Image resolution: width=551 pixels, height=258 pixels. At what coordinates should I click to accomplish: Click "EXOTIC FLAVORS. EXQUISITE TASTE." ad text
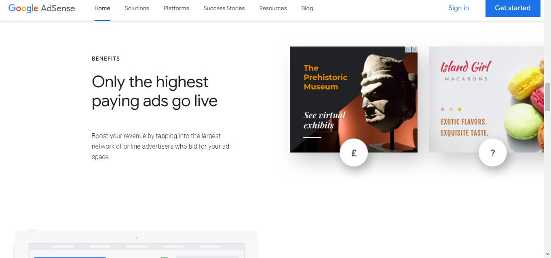click(x=464, y=127)
